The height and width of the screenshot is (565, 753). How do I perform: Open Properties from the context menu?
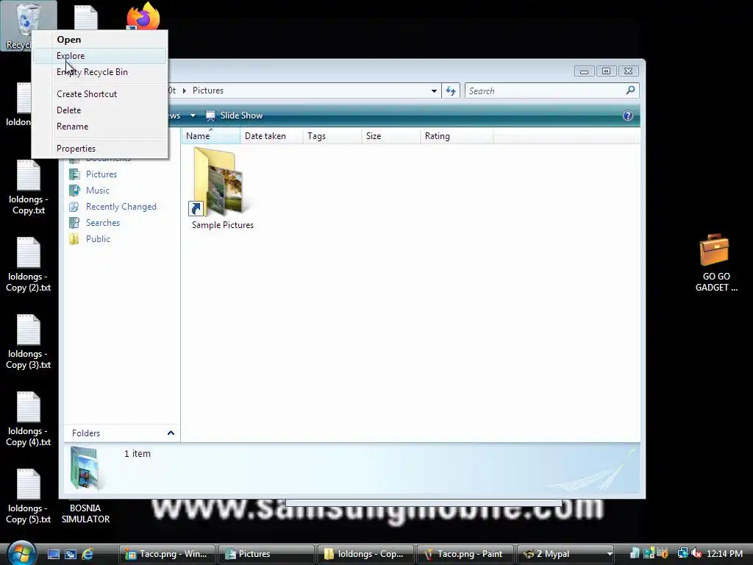tap(100, 149)
